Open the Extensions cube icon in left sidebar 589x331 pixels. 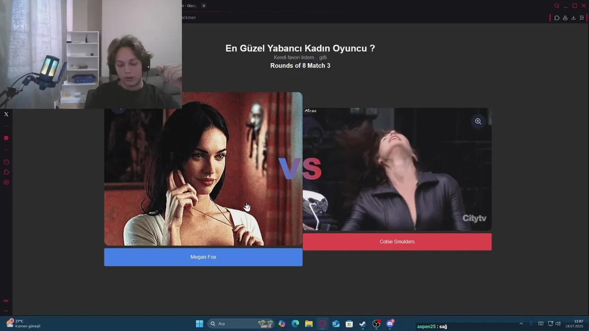(x=6, y=172)
